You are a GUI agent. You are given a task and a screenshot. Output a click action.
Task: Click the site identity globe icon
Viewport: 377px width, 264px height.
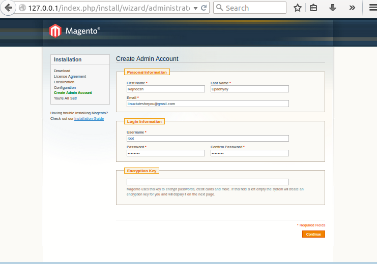(x=22, y=8)
